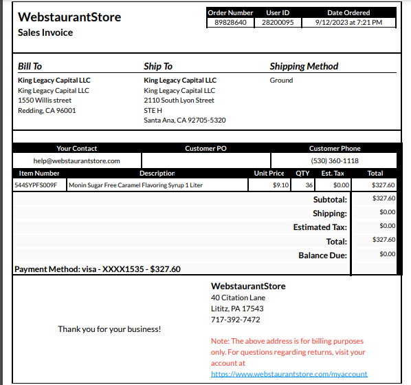Click the Sales Invoice subtitle
Screen dimensions: 411x385
(45, 32)
